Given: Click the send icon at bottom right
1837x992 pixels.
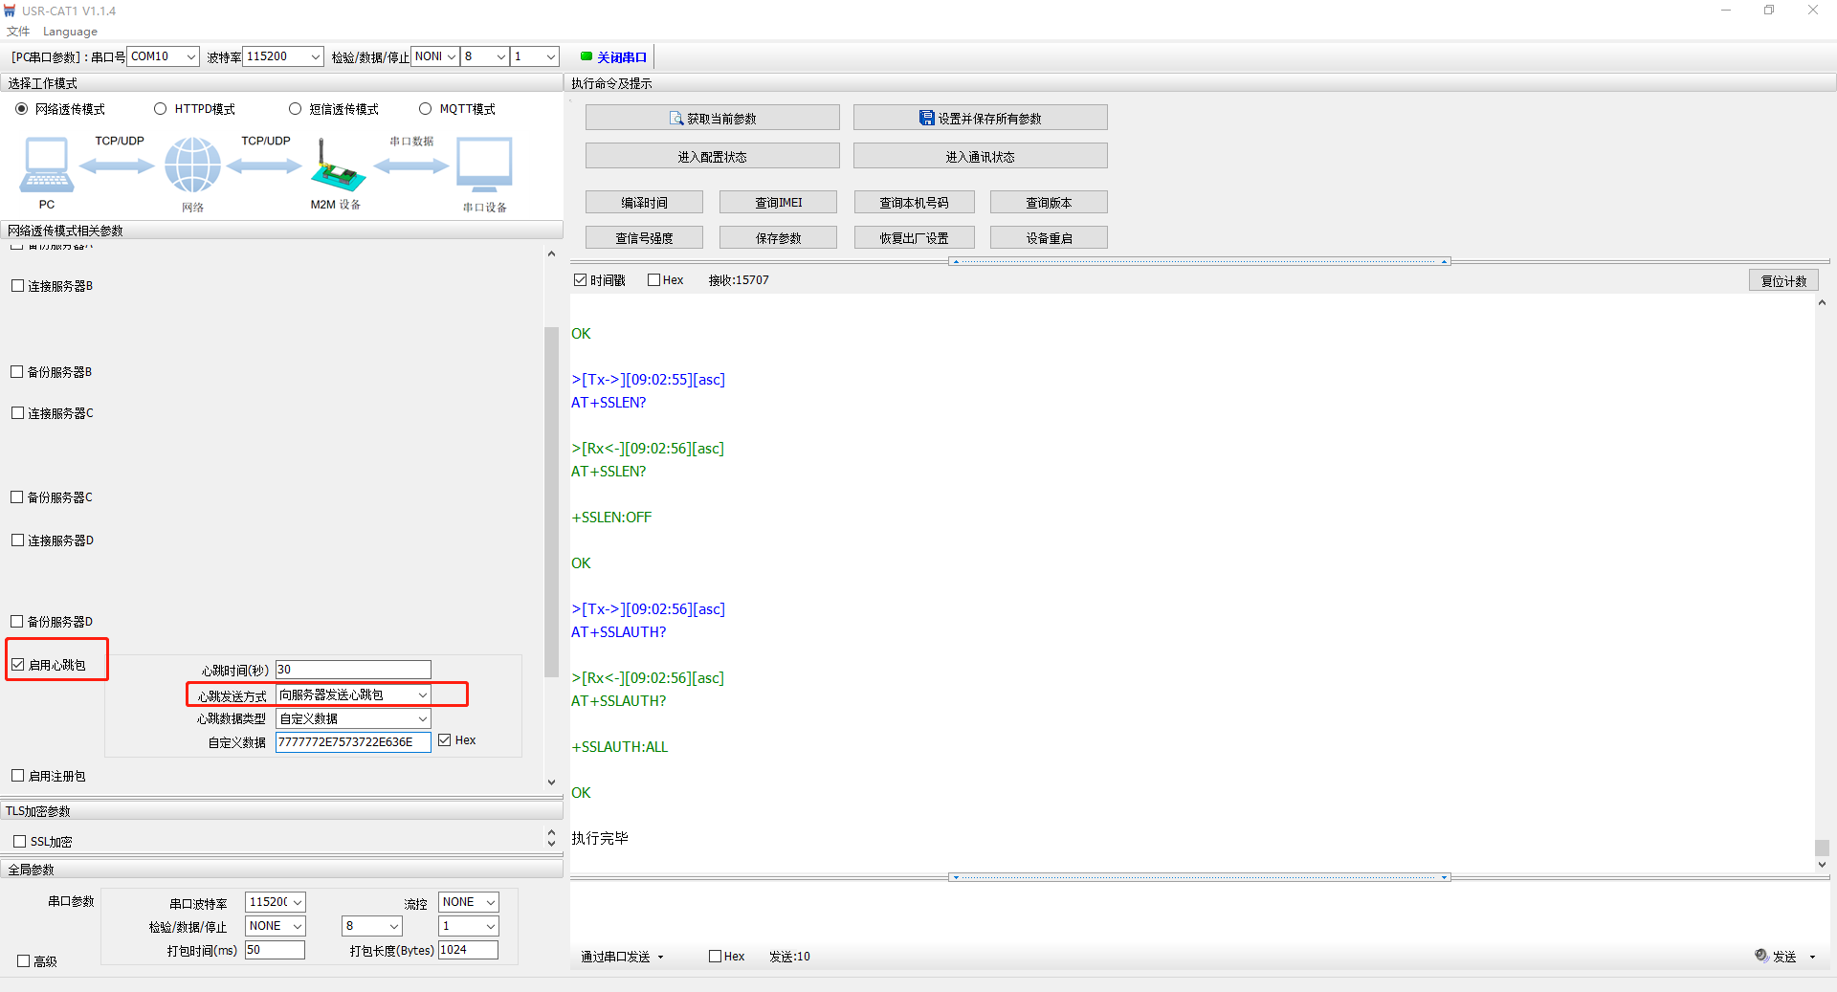Looking at the screenshot, I should (1761, 956).
